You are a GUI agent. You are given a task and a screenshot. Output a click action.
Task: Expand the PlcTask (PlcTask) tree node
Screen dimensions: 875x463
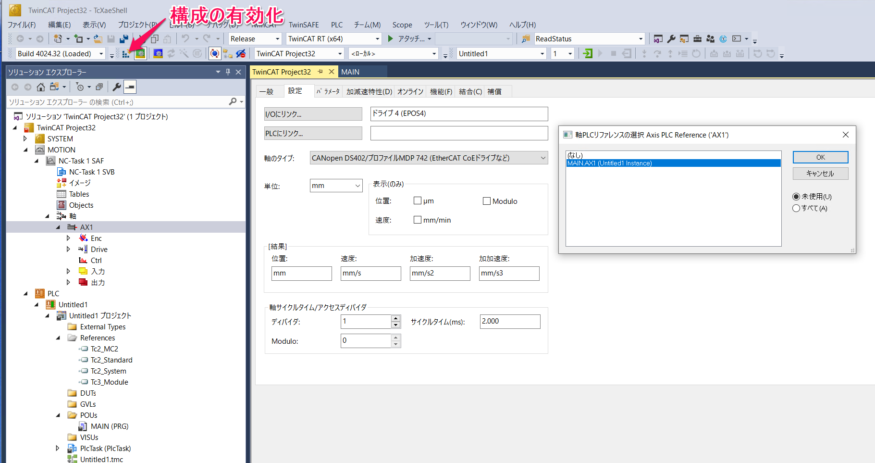point(58,449)
